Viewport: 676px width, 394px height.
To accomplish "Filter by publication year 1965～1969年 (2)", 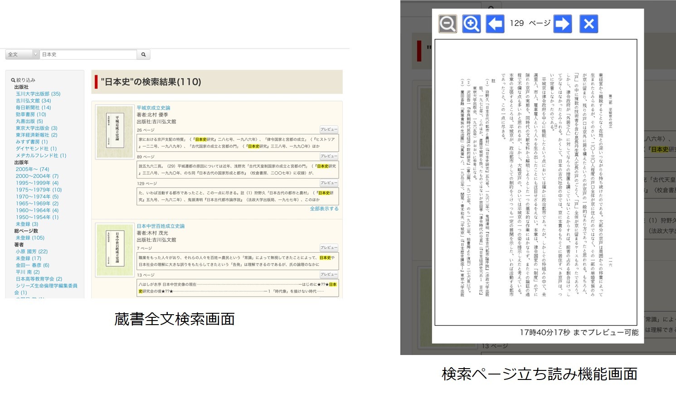I will point(37,203).
